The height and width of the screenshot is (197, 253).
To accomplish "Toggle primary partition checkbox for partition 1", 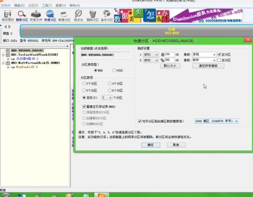I will (219, 54).
